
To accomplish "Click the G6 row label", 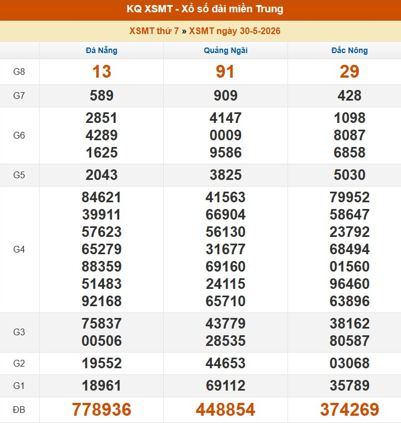I will 19,135.
